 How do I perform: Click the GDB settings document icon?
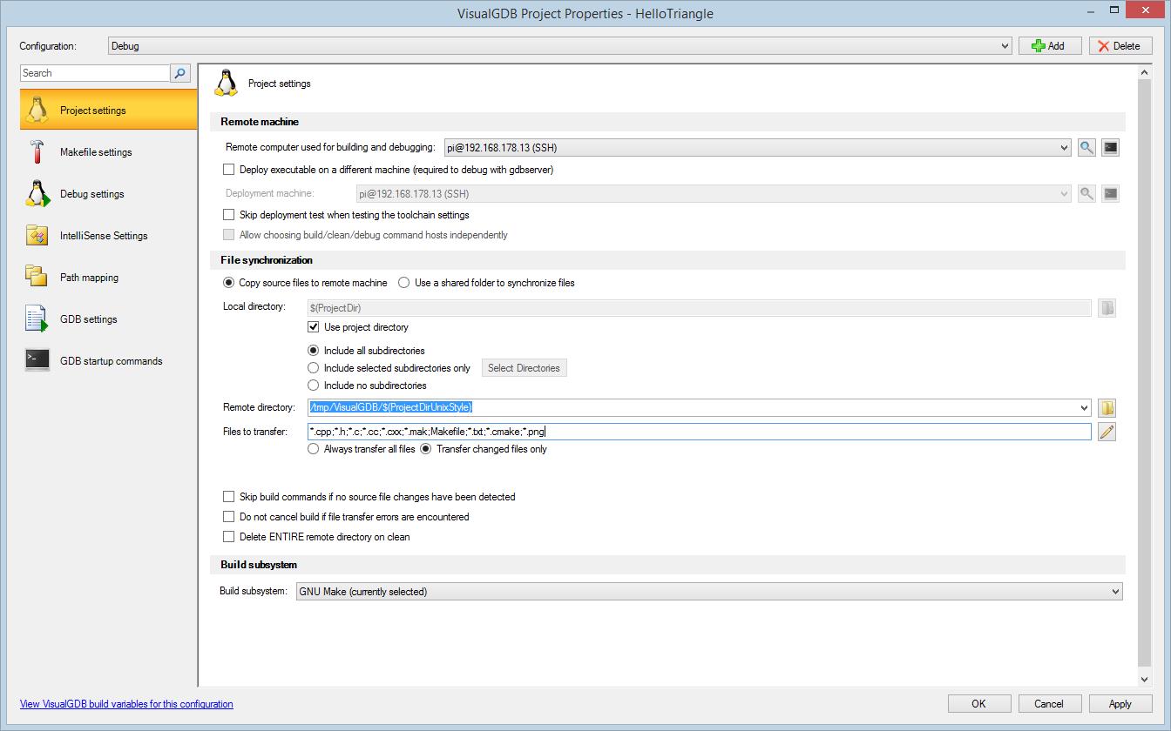(37, 319)
